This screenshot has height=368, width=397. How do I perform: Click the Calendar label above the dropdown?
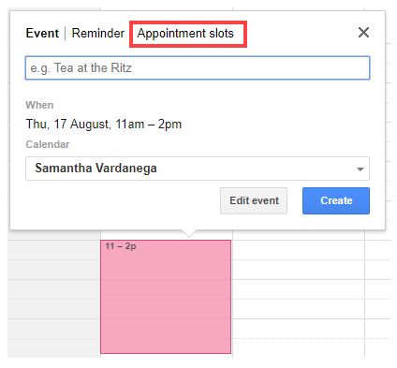point(48,144)
